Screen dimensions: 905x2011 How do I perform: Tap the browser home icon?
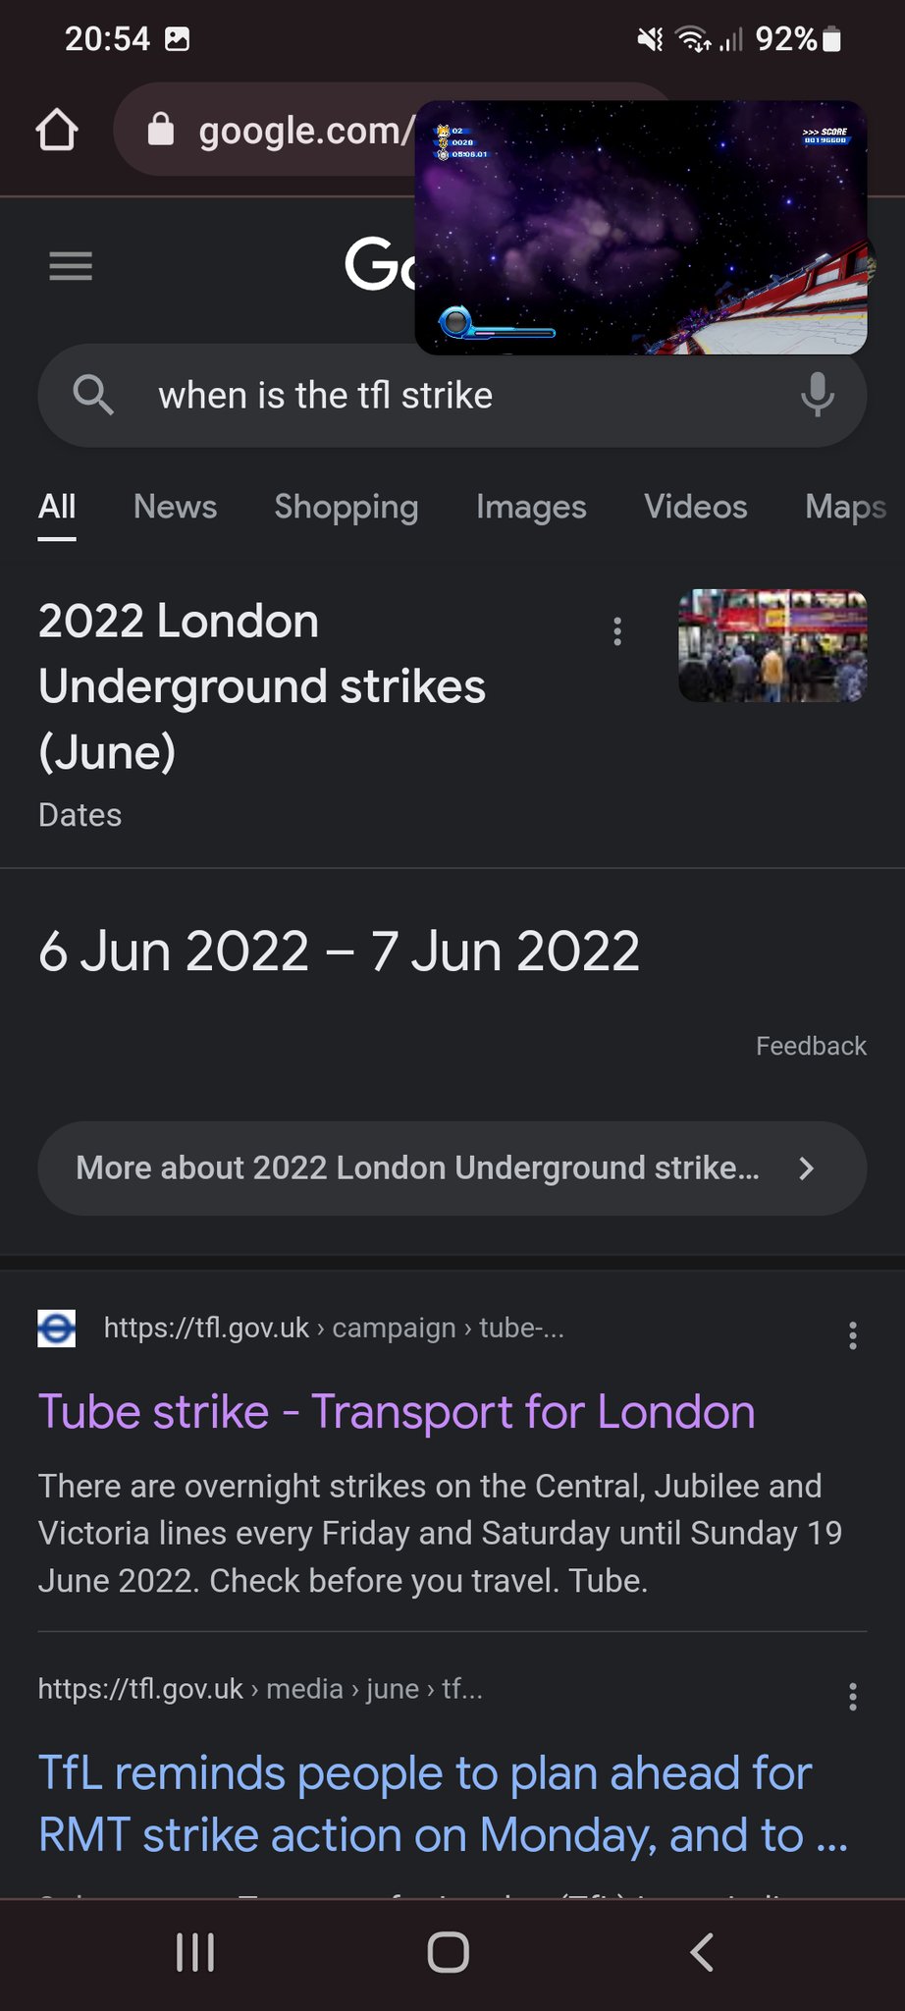point(57,131)
